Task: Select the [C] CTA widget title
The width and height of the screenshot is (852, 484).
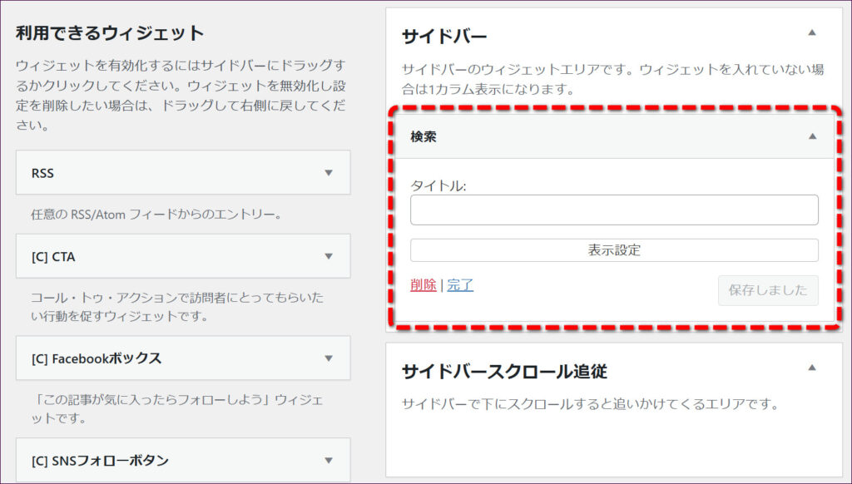Action: 53,257
